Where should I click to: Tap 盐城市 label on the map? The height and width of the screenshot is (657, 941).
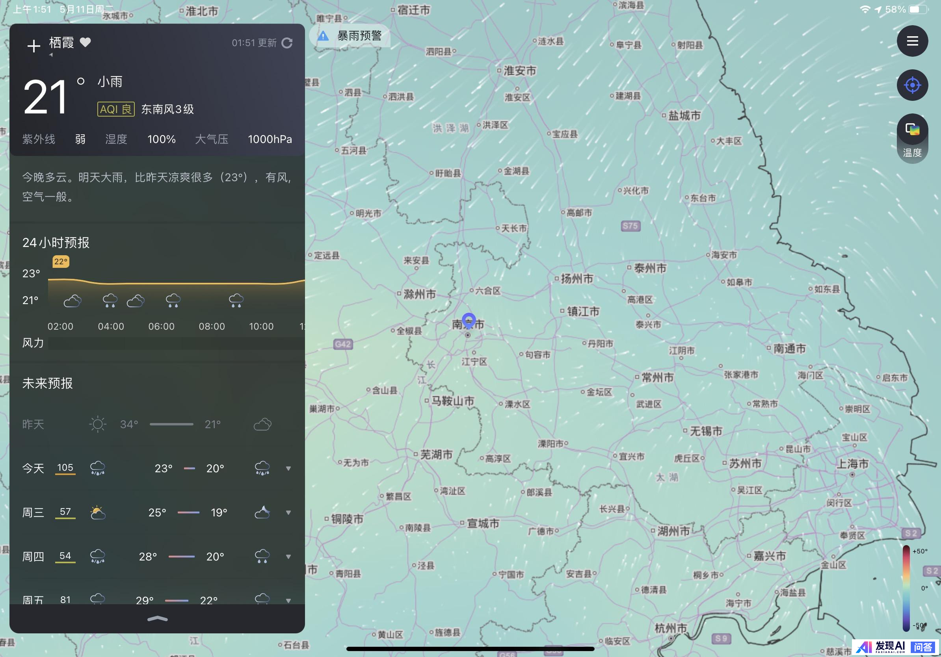[x=684, y=115]
